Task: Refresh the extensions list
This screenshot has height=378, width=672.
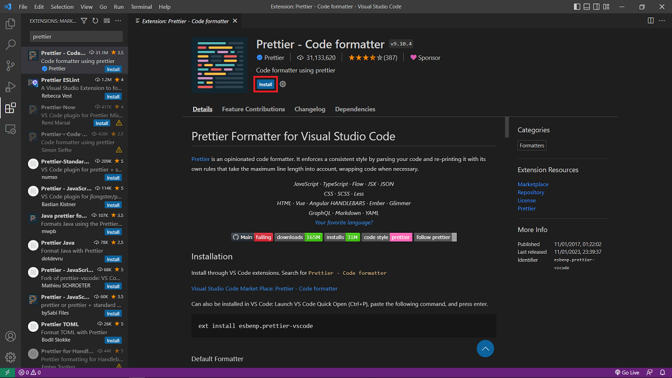Action: [x=95, y=20]
